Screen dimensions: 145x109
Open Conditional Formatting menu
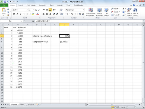point(91,12)
